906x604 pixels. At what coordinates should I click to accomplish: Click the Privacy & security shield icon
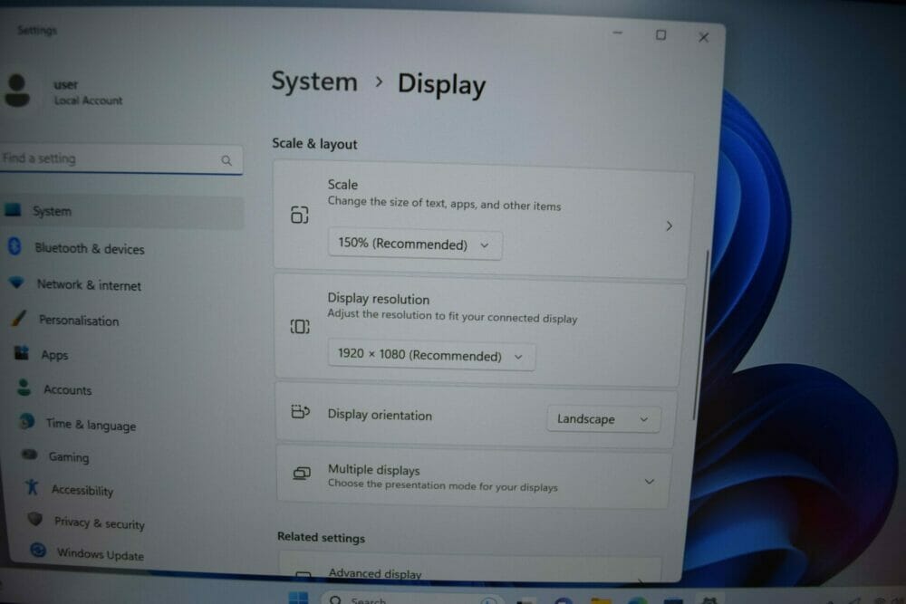coord(35,519)
